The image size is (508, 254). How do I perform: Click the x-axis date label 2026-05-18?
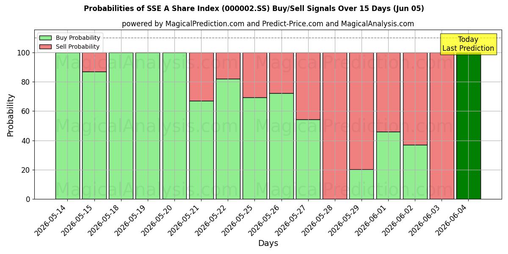[105, 219]
